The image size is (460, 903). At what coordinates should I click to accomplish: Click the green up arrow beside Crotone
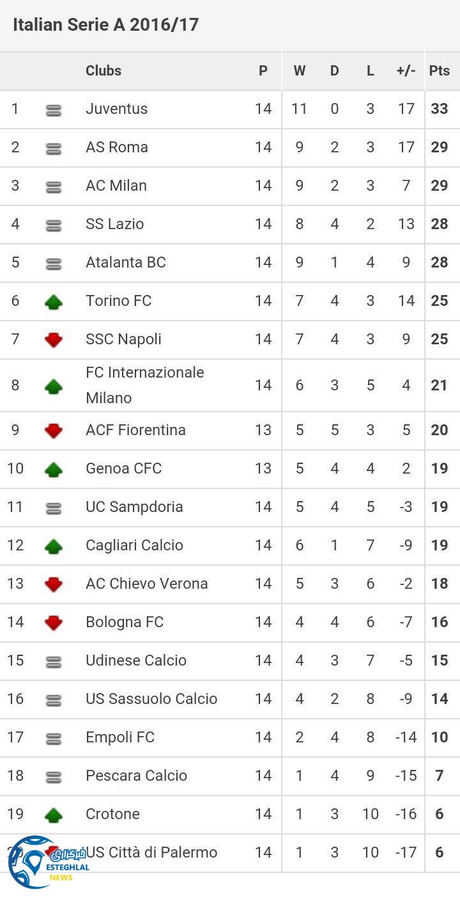point(54,815)
